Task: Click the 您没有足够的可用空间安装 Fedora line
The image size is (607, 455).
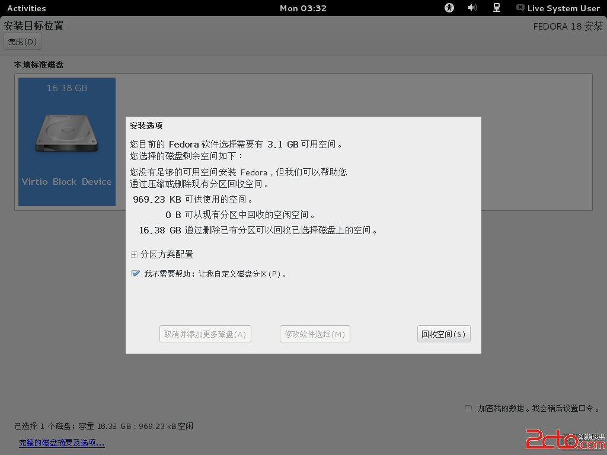Action: [238, 172]
